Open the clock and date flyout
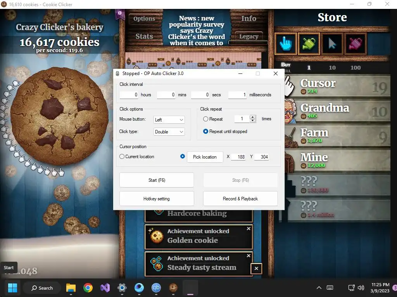 tap(380, 288)
